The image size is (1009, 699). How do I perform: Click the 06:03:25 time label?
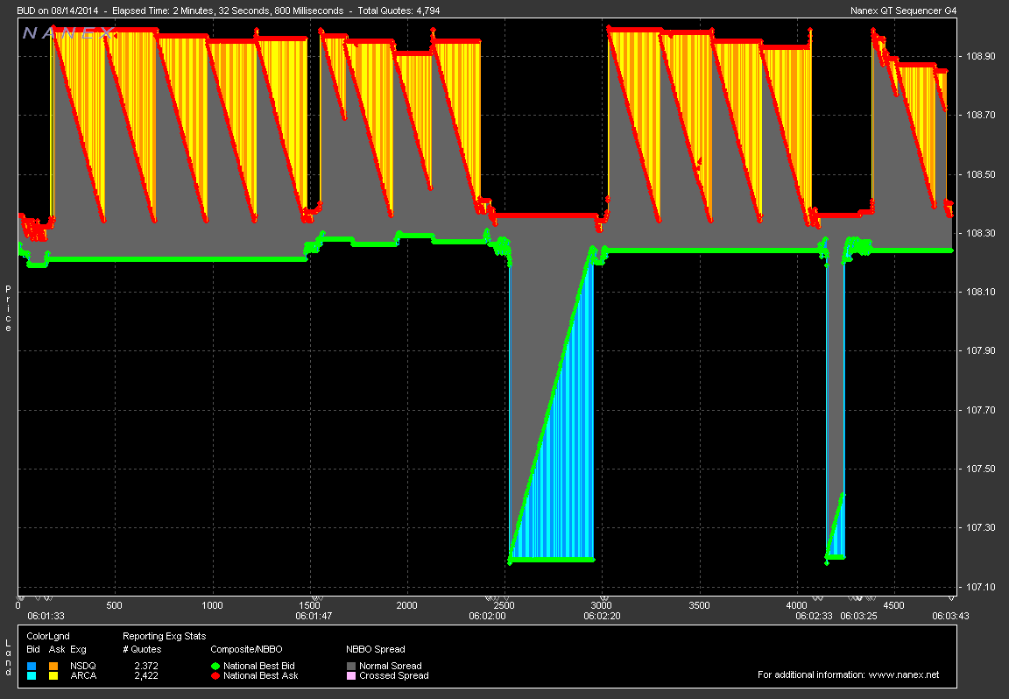click(859, 616)
